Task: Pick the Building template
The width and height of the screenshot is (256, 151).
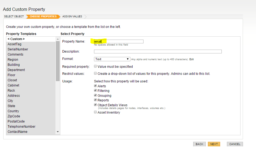Action: pyautogui.click(x=31, y=65)
